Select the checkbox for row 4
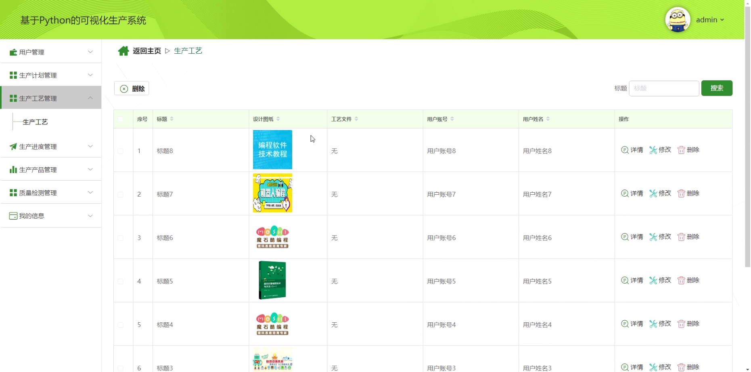Screen dimensions: 751x372 click(121, 282)
